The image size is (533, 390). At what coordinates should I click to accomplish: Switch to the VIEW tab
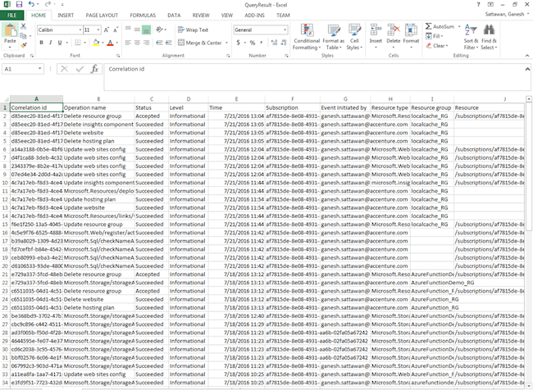pos(226,16)
